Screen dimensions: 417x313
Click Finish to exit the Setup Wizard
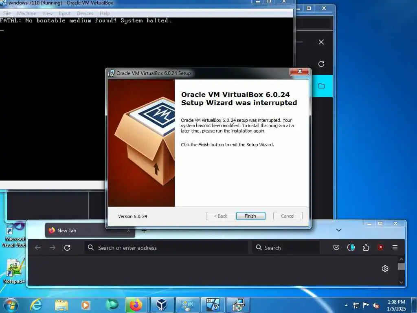[x=250, y=216]
